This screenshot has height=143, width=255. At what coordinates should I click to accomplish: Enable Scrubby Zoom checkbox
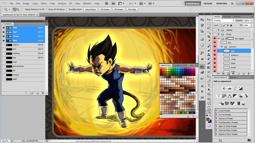point(67,9)
